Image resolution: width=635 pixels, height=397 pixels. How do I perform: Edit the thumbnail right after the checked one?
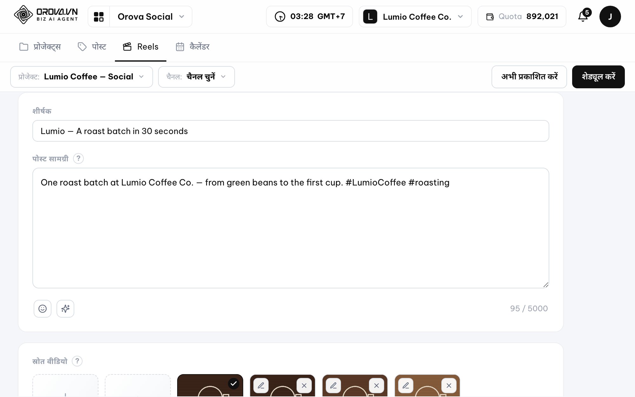coord(261,386)
